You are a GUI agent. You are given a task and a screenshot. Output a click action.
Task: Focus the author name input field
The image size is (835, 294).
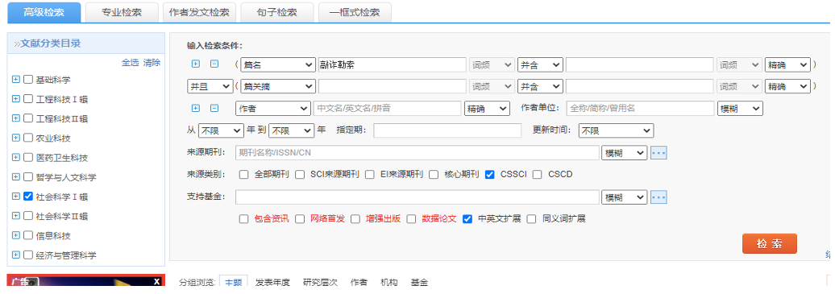pyautogui.click(x=387, y=109)
